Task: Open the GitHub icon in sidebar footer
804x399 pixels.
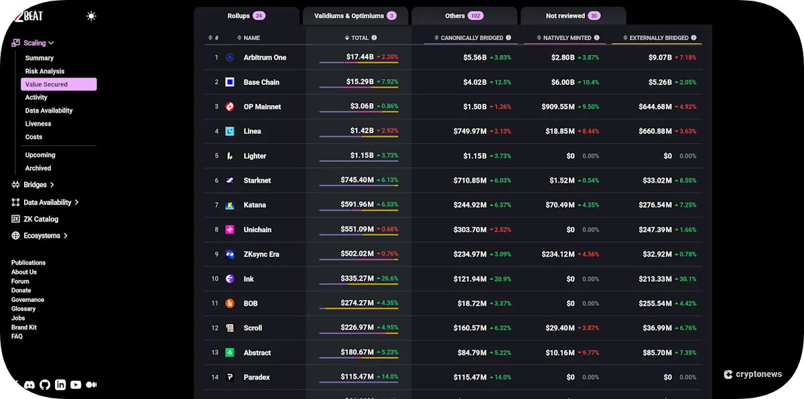Action: (45, 385)
